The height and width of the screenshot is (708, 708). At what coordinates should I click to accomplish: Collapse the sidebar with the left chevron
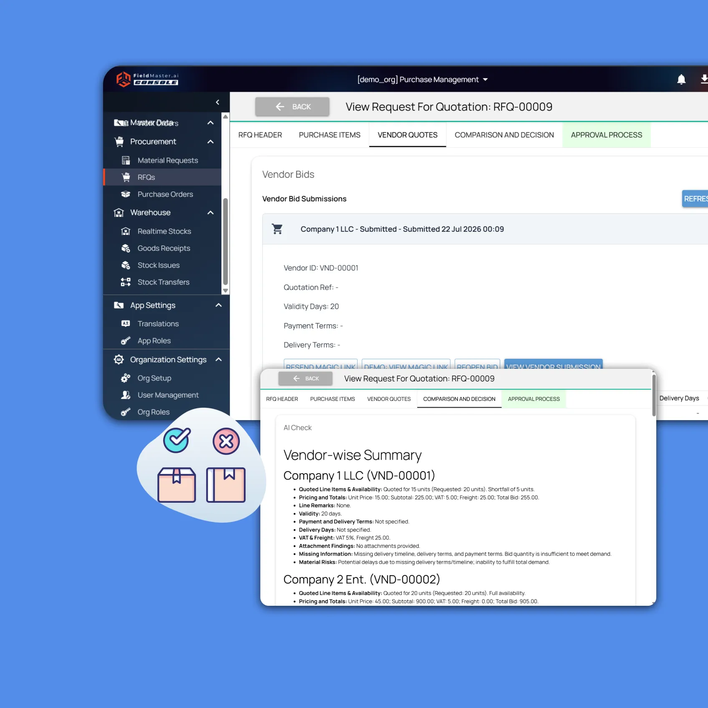[x=217, y=102]
